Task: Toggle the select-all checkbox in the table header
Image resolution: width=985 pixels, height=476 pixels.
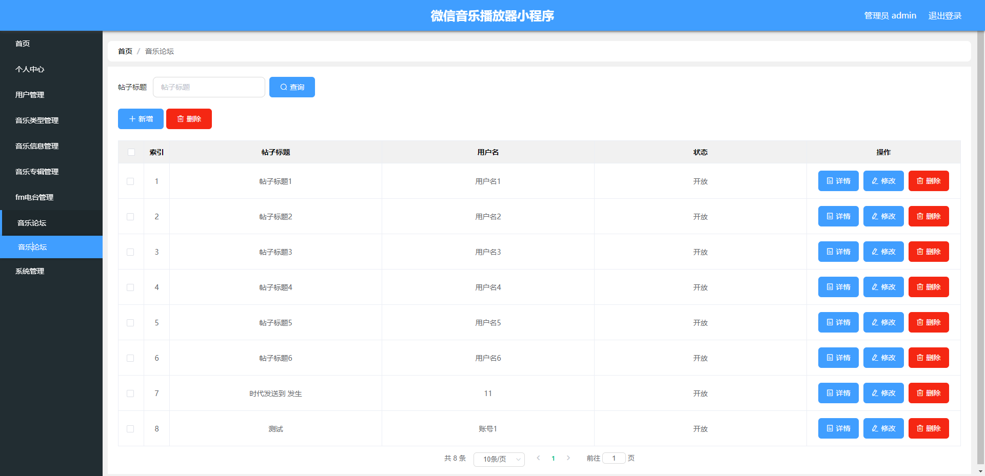Action: pyautogui.click(x=131, y=152)
